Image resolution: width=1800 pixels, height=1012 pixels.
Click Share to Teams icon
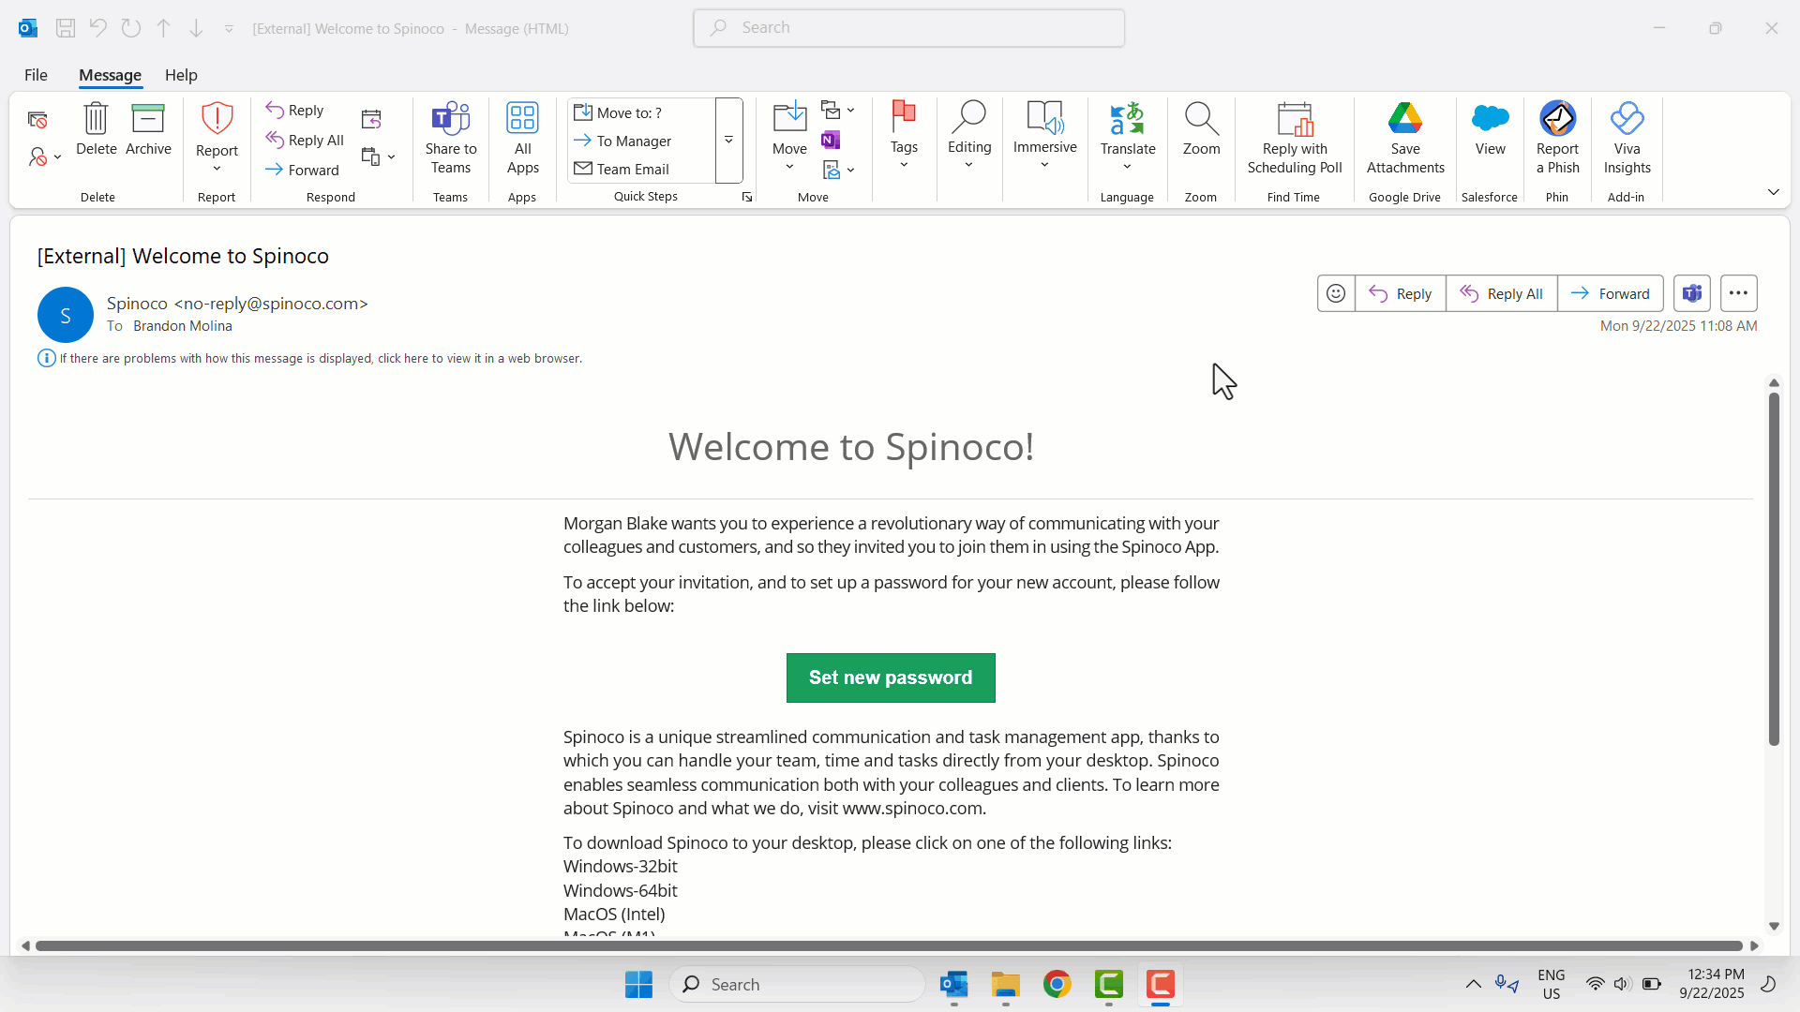(x=450, y=120)
